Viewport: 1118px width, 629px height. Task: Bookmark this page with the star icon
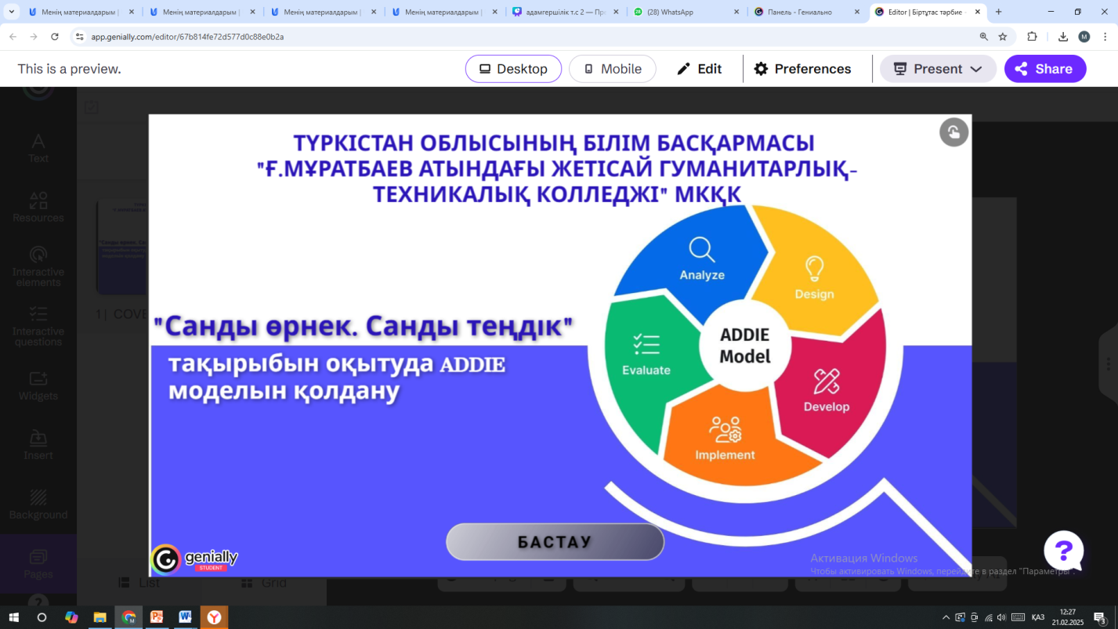(x=1003, y=37)
